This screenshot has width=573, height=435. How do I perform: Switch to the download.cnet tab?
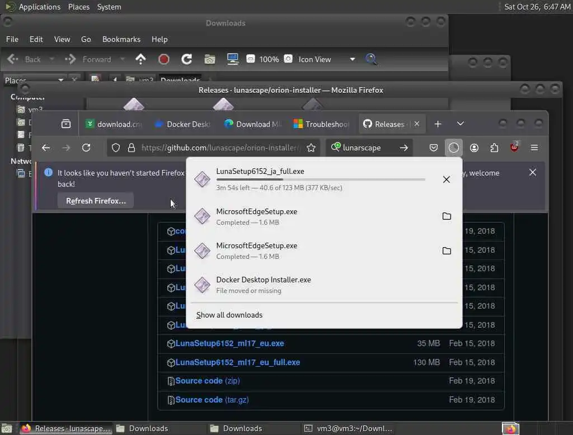[x=114, y=124]
